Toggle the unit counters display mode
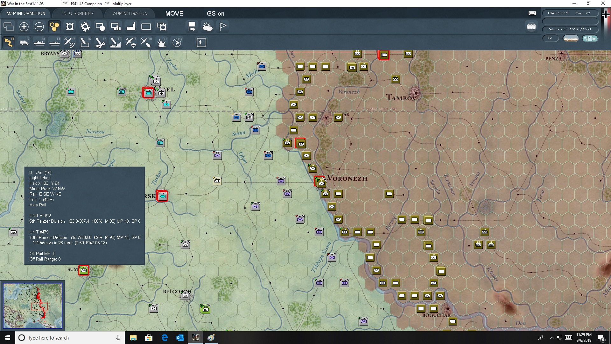611x344 pixels. (70, 27)
